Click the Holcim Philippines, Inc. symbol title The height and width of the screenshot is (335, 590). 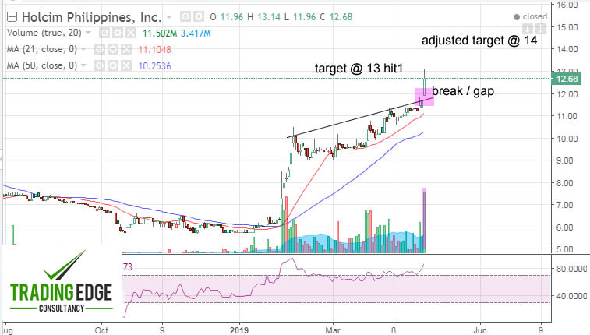coord(91,17)
